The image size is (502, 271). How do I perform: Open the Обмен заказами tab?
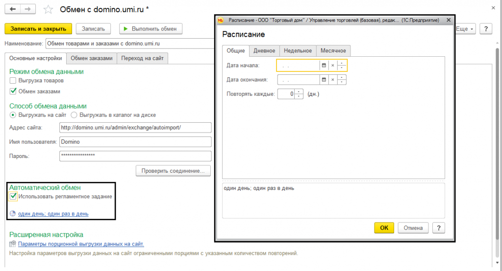pos(92,58)
